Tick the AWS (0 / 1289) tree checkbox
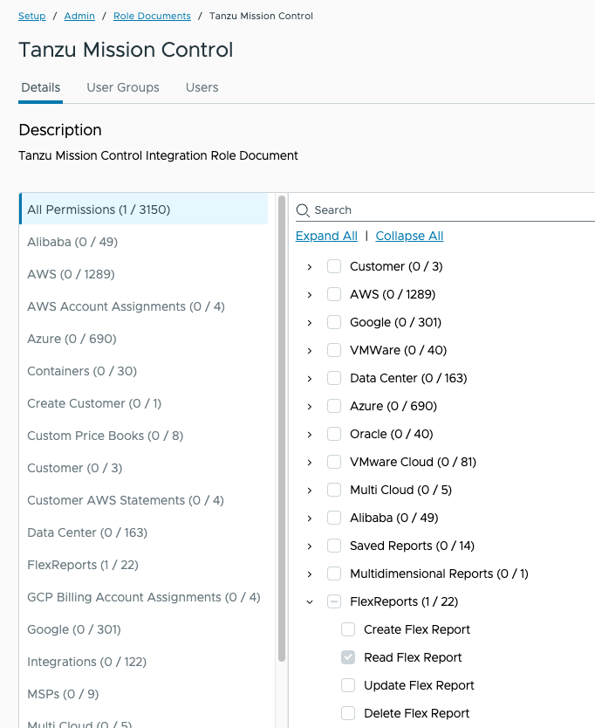 click(334, 294)
